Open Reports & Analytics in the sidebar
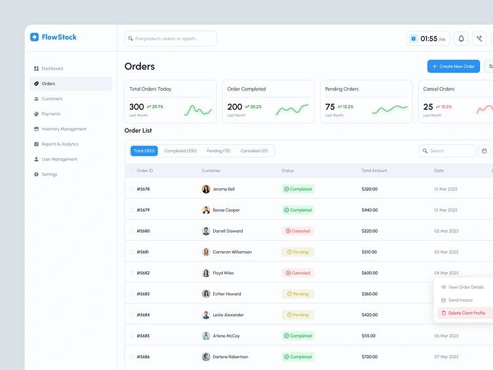The height and width of the screenshot is (370, 493). pos(56,144)
